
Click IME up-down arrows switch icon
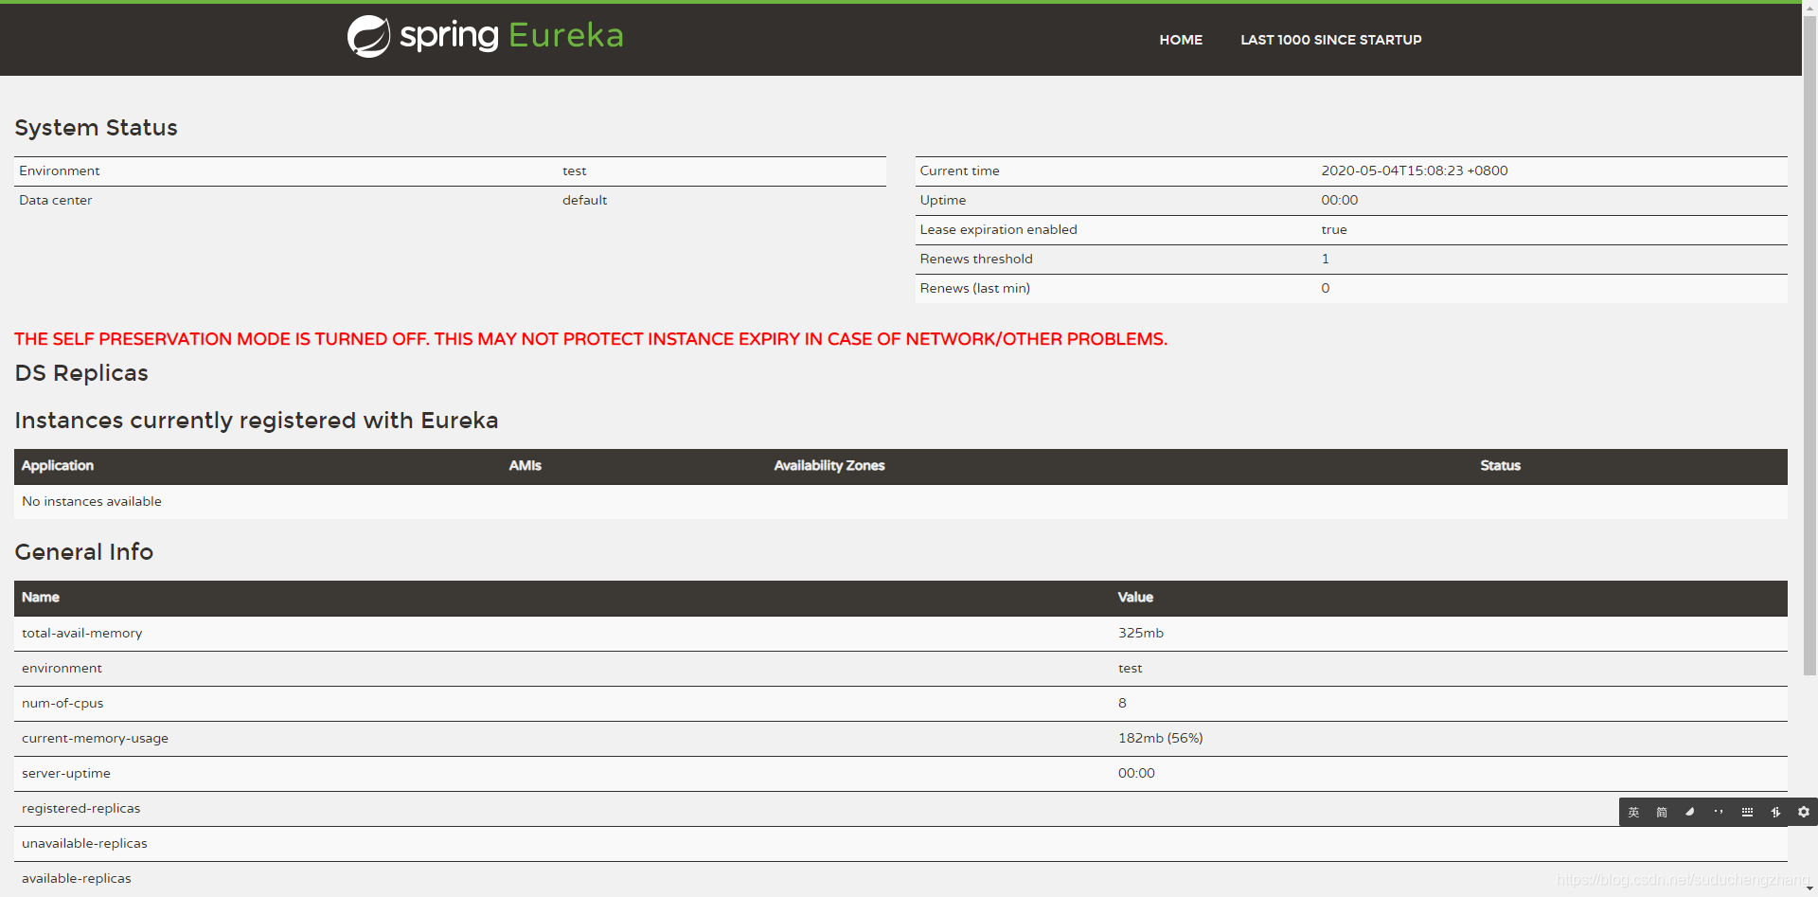coord(1775,812)
